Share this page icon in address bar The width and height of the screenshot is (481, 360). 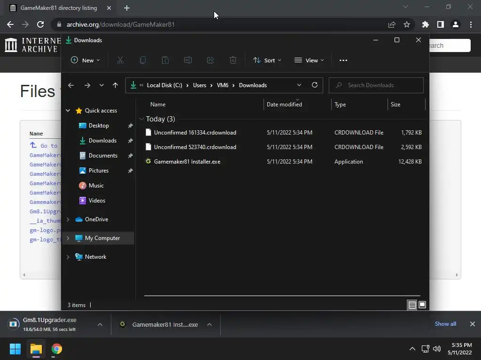[392, 24]
